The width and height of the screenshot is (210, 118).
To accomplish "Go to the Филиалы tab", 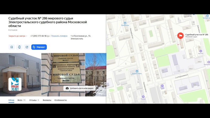I will click(x=47, y=100).
